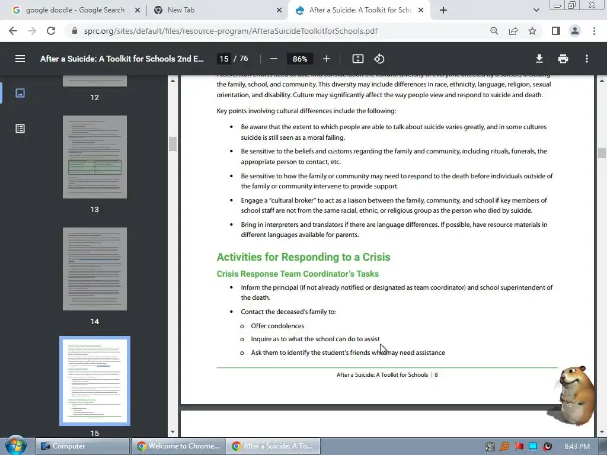Click Crisis Response Team Coordinator's Tasks heading
The height and width of the screenshot is (455, 607).
click(298, 274)
